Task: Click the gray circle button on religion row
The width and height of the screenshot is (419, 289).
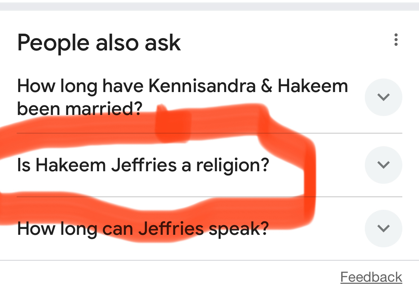Action: coord(383,165)
